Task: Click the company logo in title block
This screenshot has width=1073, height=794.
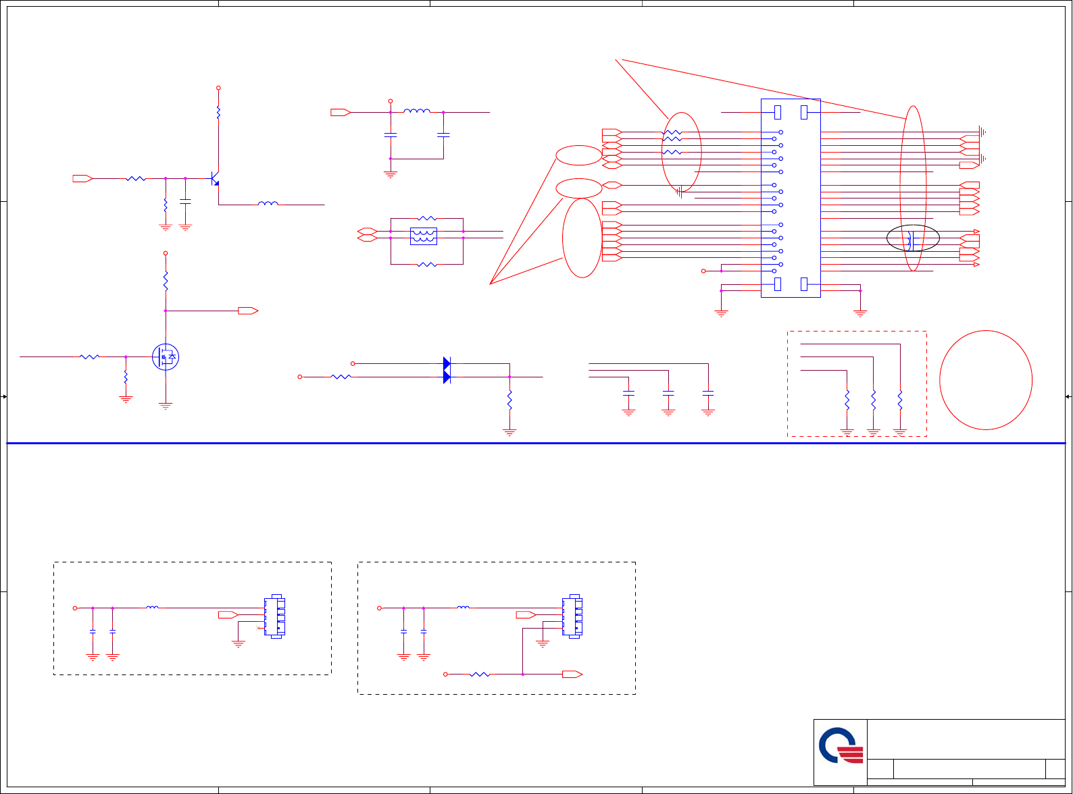Action: (841, 745)
